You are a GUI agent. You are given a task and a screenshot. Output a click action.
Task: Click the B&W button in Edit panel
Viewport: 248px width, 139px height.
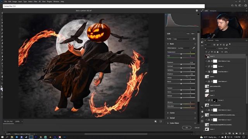[x=193, y=34]
